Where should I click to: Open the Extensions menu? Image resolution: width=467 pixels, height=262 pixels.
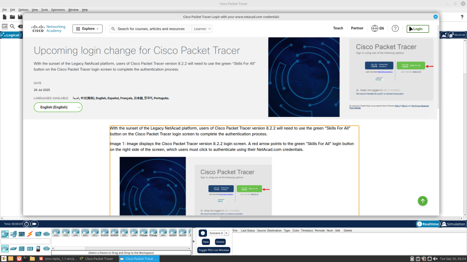coord(58,10)
